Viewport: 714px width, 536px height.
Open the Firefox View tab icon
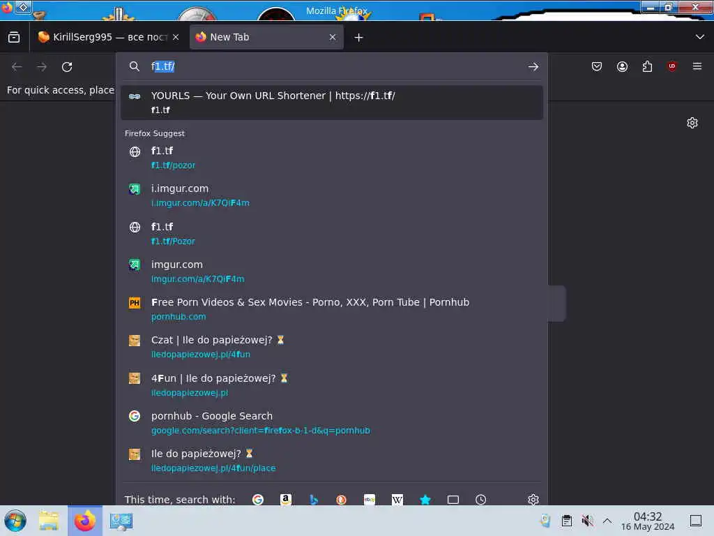[14, 38]
